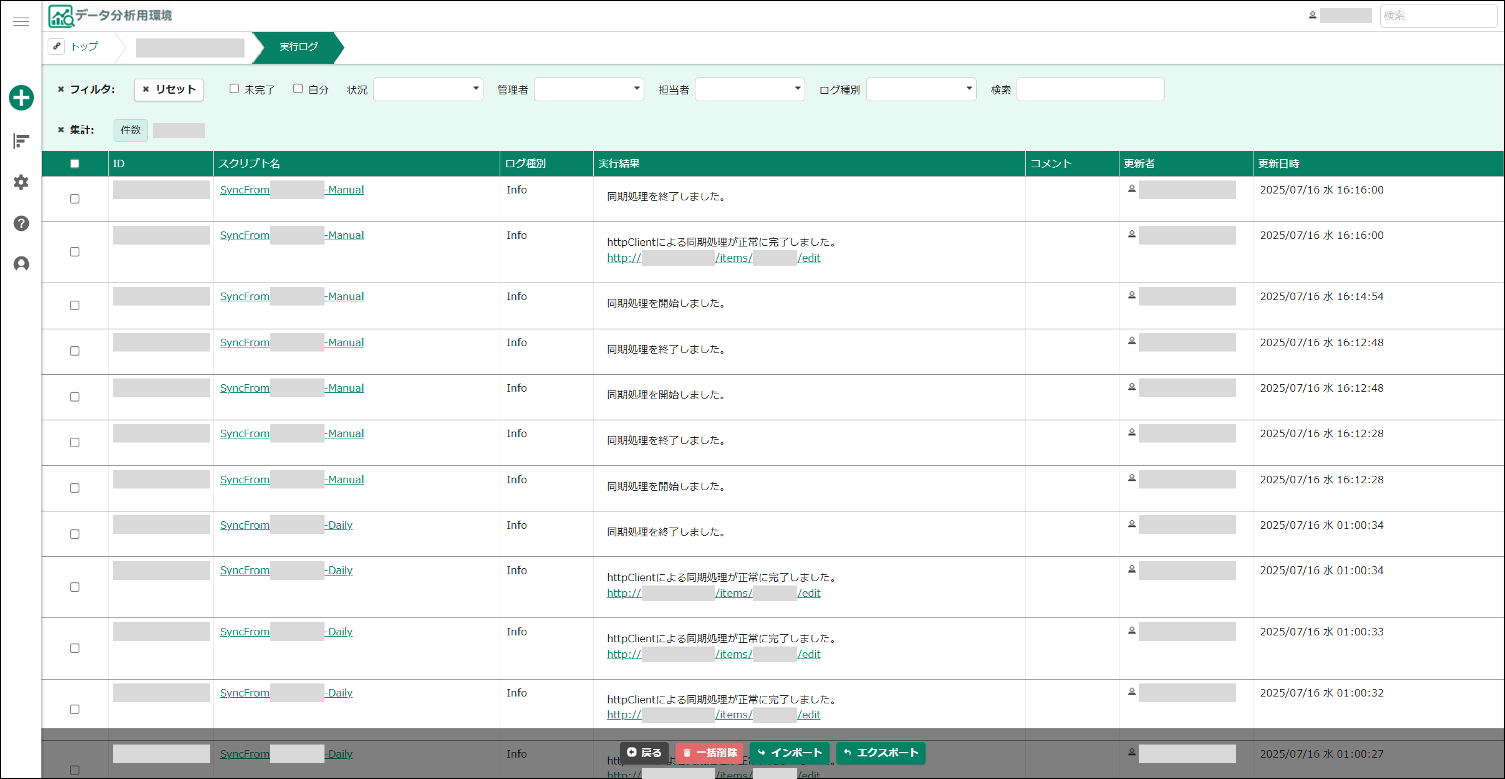1505x779 pixels.
Task: Click the green plus create-new icon
Action: (x=21, y=97)
